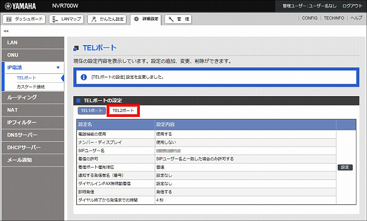
Task: Open the DNSサーバー sidebar menu
Action: [x=33, y=135]
